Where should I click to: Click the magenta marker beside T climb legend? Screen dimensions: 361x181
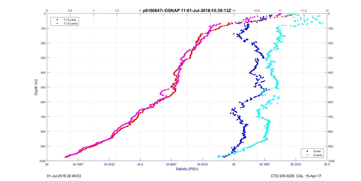point(57,23)
